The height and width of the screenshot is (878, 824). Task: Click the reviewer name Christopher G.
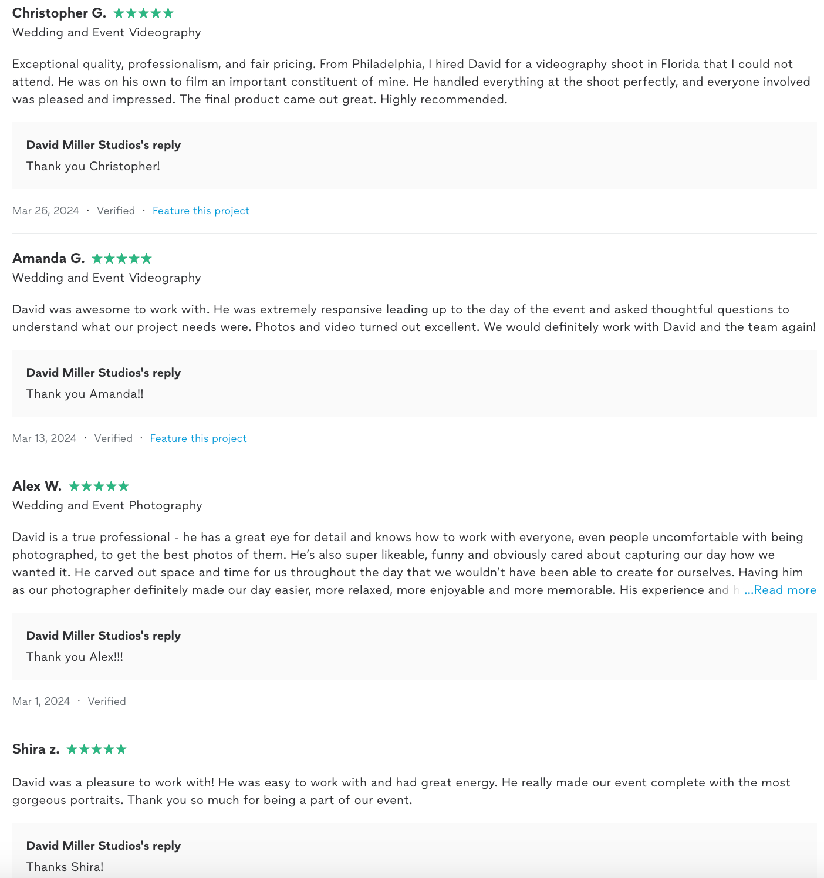59,13
